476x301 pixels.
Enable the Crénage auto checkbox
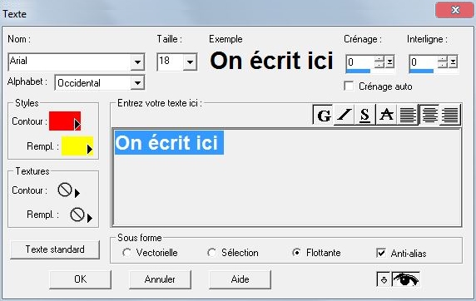tap(350, 86)
